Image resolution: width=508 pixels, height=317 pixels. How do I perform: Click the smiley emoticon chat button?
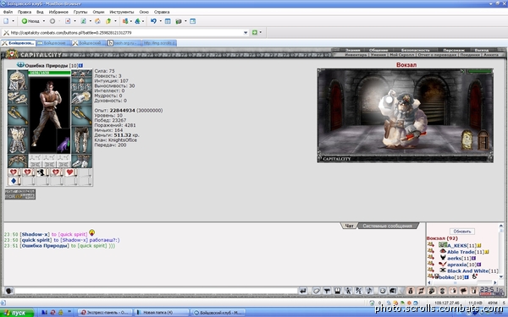[x=383, y=291]
